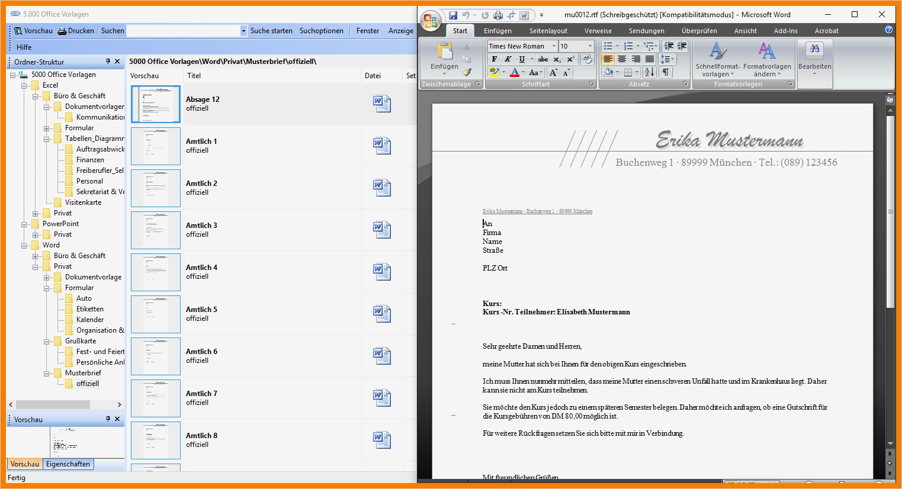
Task: Click the Word file icon for Amtlich 6
Action: pos(381,356)
